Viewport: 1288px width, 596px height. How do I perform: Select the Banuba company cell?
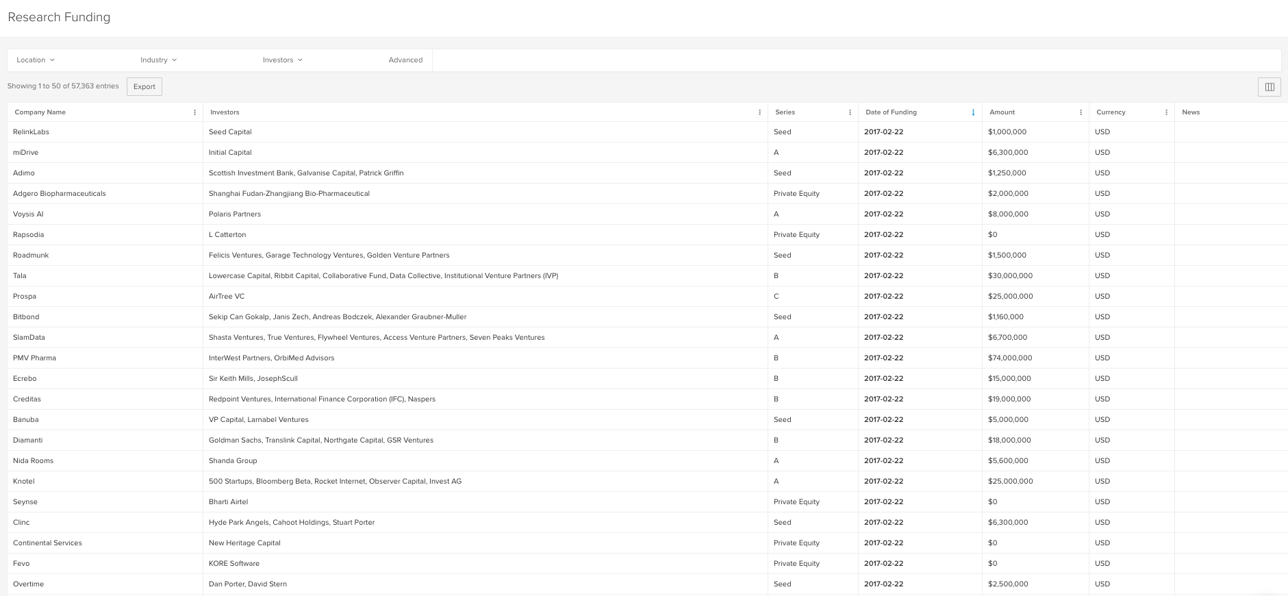105,419
